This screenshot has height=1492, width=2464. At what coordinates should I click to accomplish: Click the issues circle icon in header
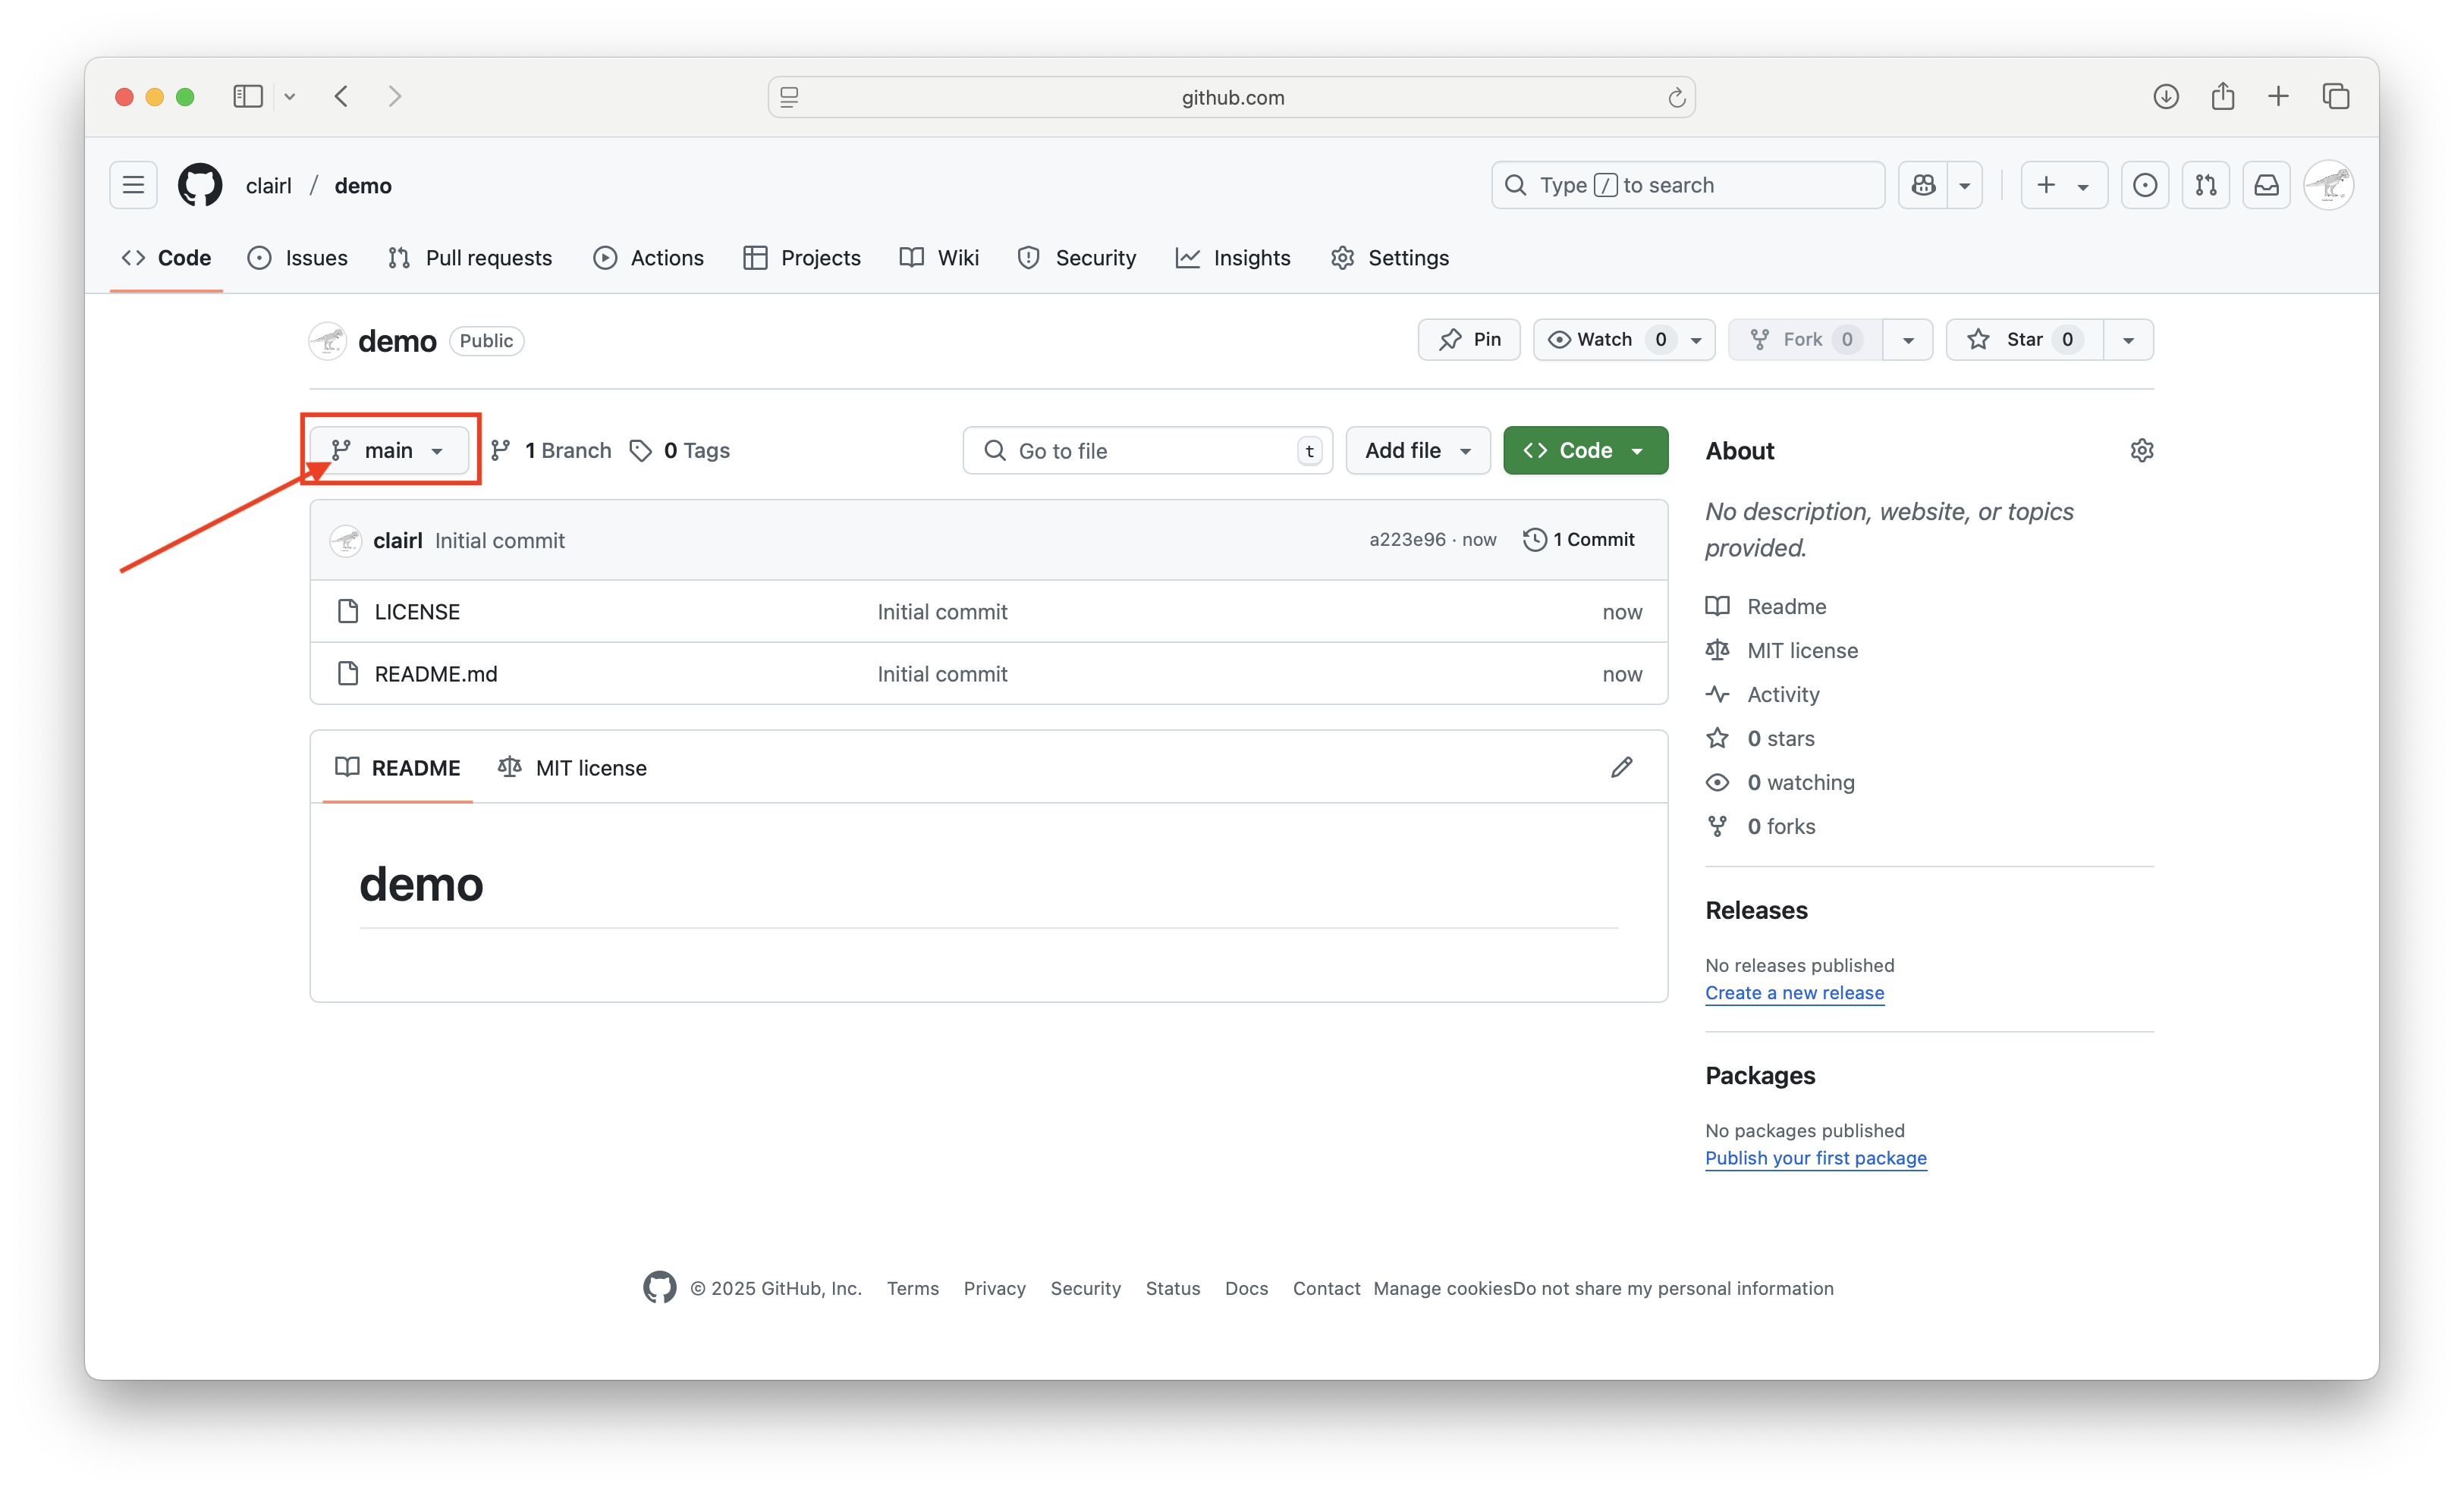[2144, 185]
